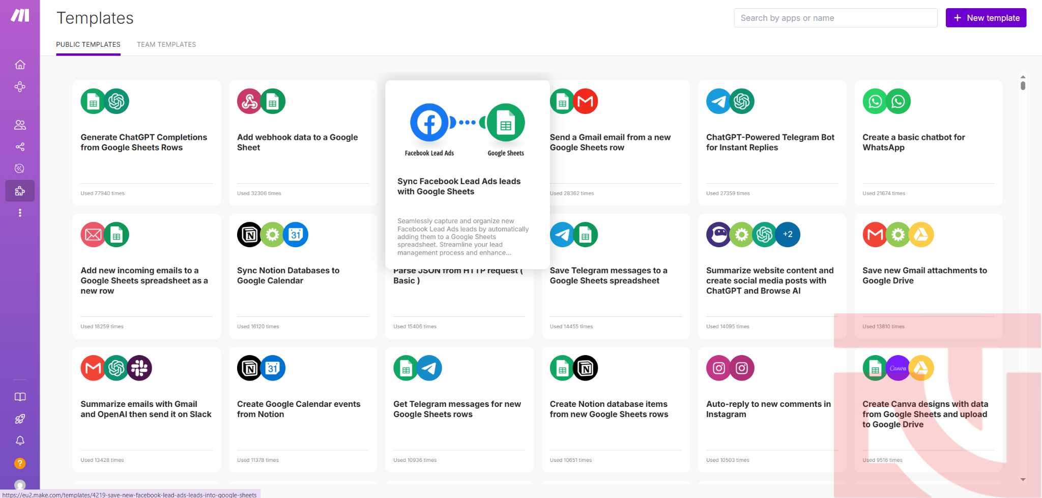Open Connections share icon in sidebar

point(20,147)
